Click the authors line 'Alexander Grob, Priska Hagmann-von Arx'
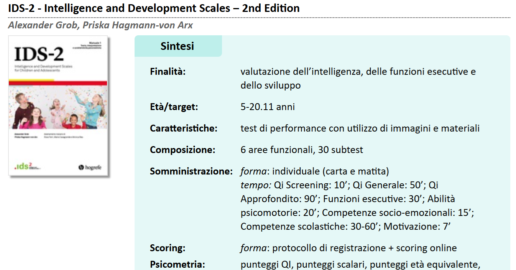The image size is (516, 270). click(x=100, y=26)
